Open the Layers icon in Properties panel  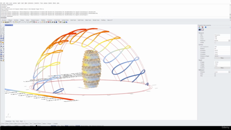(202, 27)
